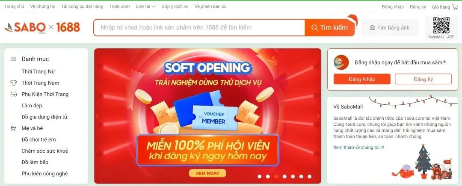Click the user avatar in login panel
This screenshot has height=186, width=462.
(x=341, y=62)
